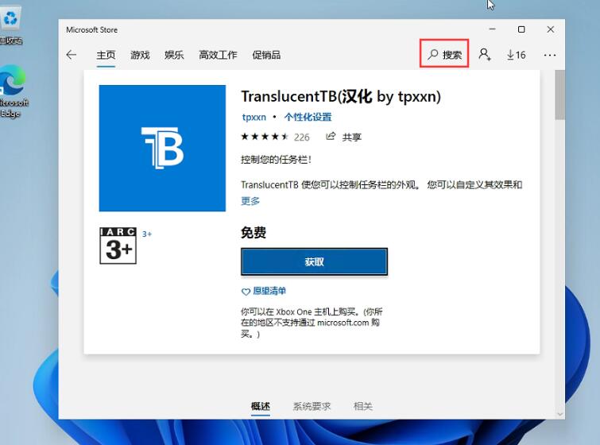Open downloads and updates showing 16
The width and height of the screenshot is (600, 445).
tap(515, 55)
